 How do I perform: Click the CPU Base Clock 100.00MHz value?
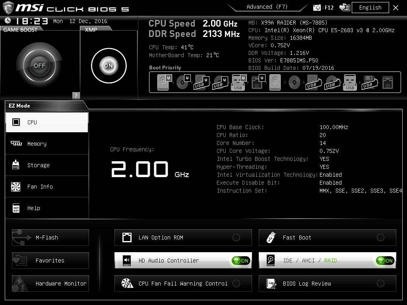tap(334, 127)
